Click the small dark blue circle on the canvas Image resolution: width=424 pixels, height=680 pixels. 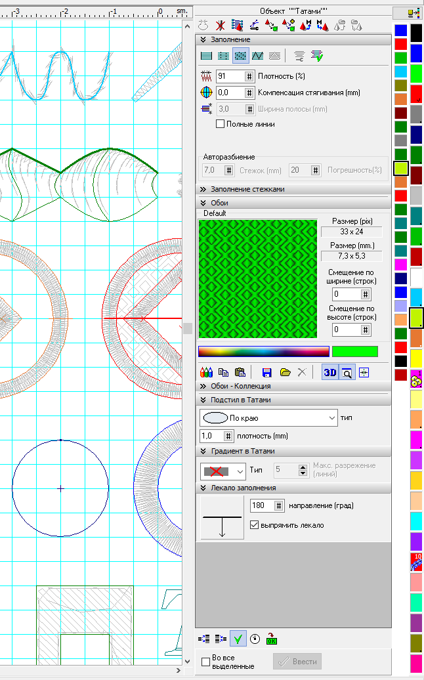tap(60, 488)
